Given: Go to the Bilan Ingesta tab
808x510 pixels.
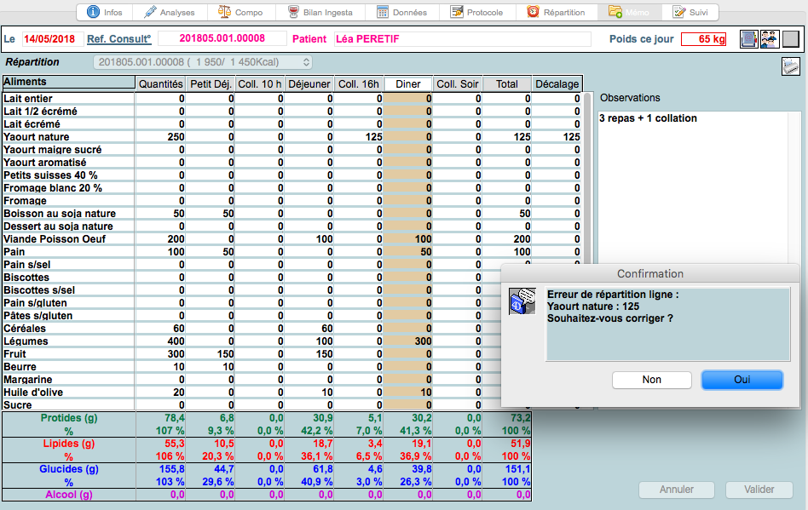Looking at the screenshot, I should (x=320, y=13).
